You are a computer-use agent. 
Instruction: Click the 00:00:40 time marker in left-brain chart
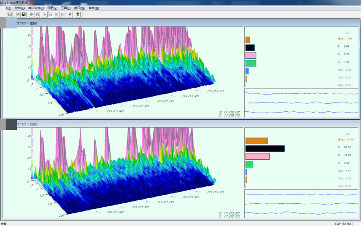click(191, 96)
